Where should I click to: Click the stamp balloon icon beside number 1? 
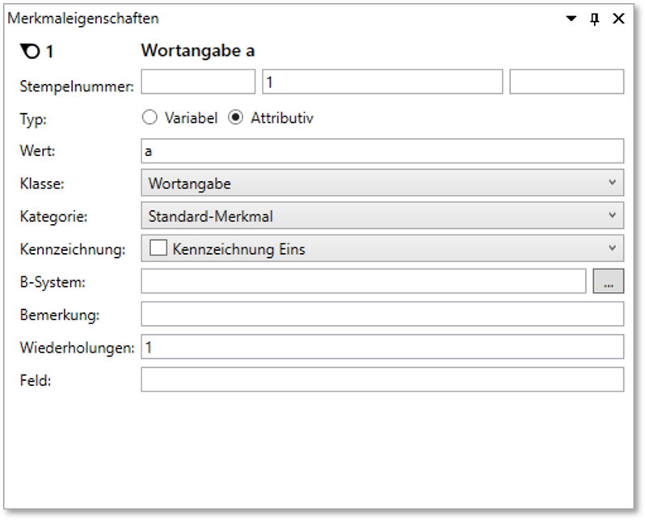[x=28, y=52]
